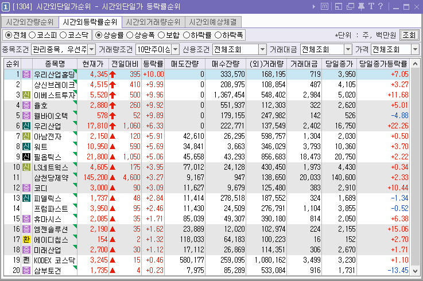Click the duplicate window icon in title bar
423x281 pixels.
(x=350, y=6)
